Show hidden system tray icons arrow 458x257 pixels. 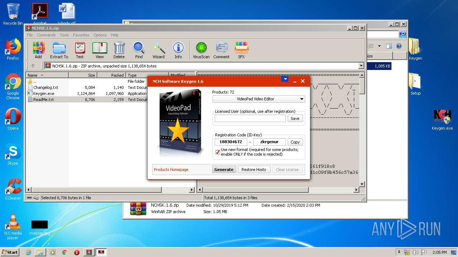coord(399,252)
